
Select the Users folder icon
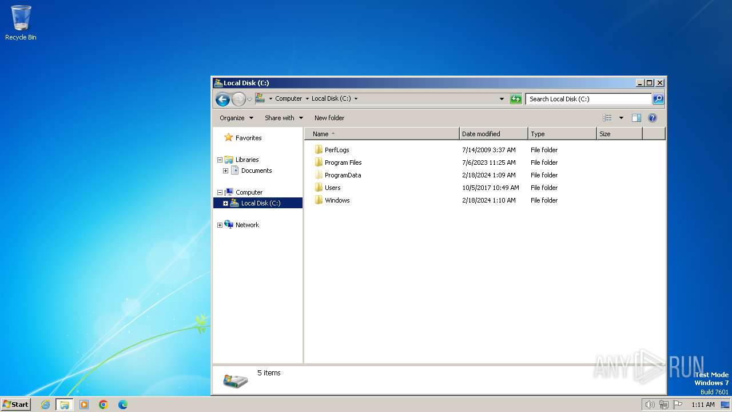(319, 188)
